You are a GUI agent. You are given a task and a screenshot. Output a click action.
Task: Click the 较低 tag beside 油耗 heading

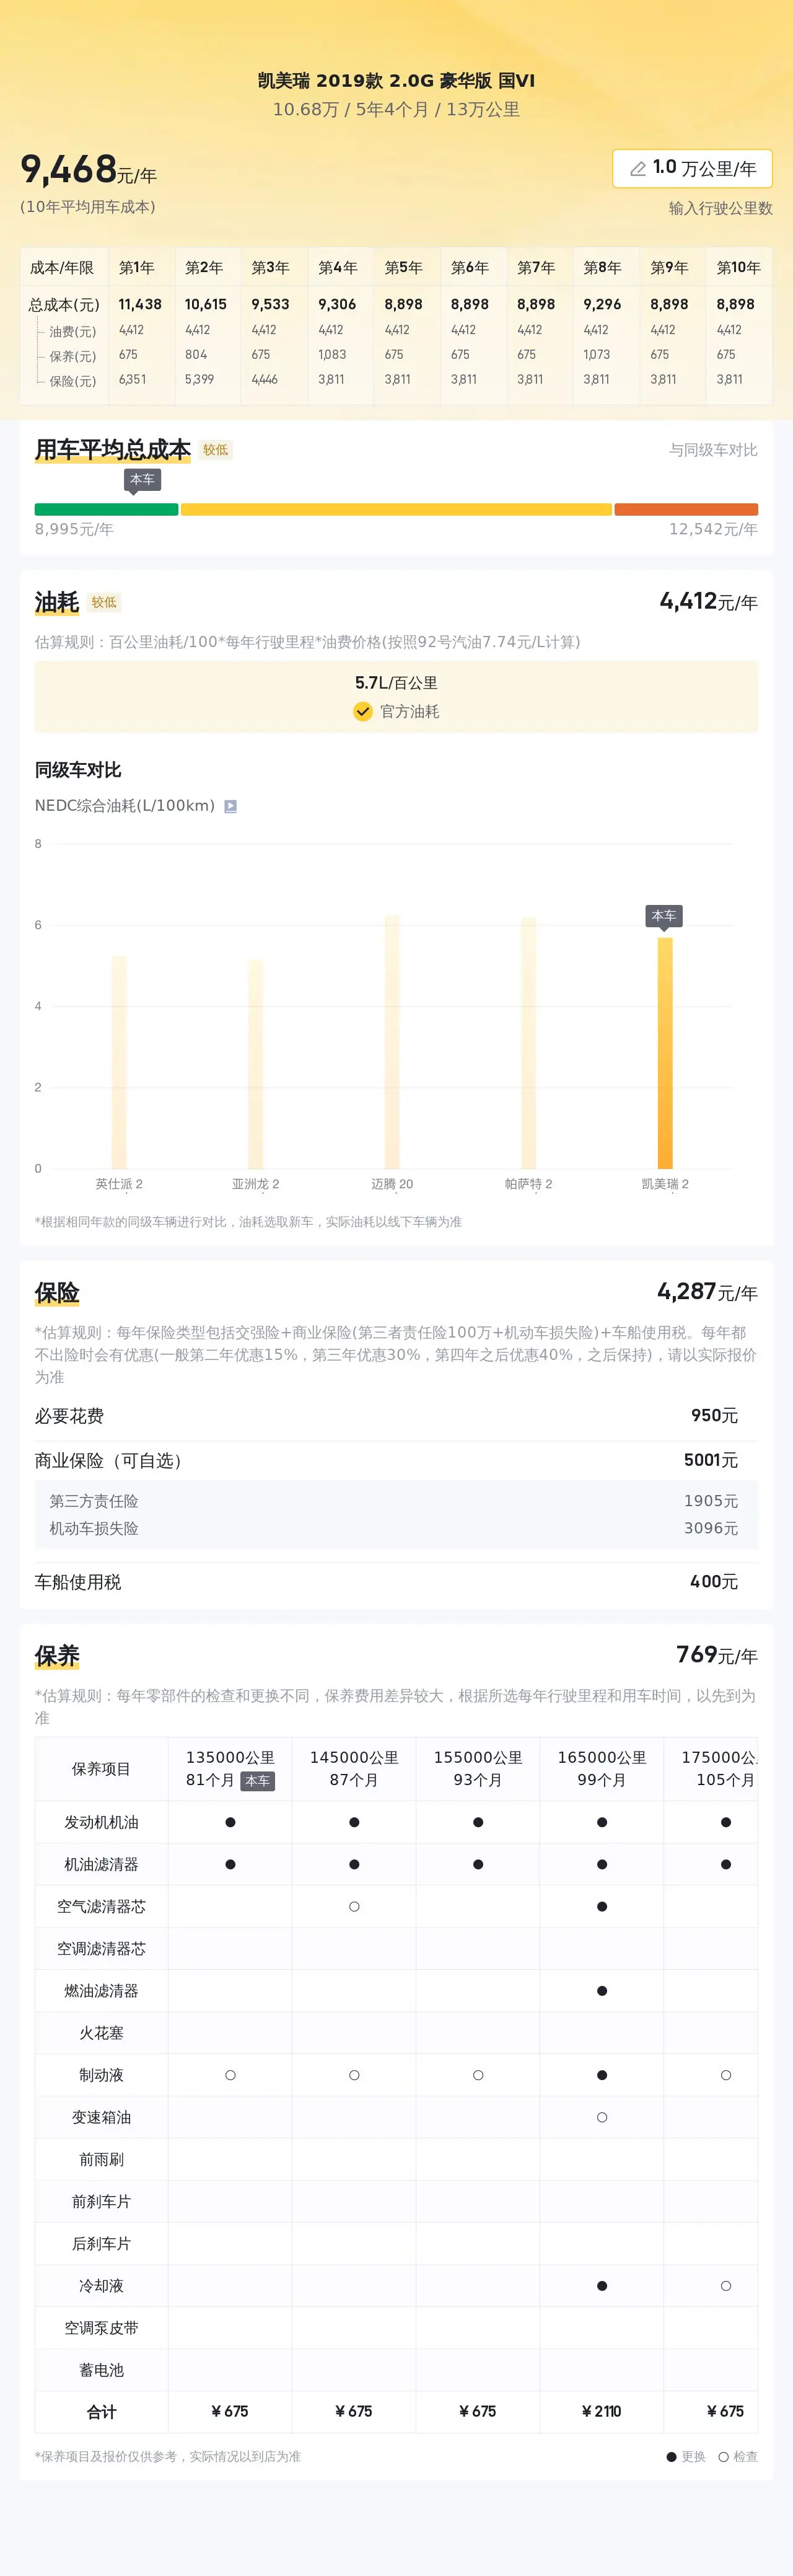104,603
